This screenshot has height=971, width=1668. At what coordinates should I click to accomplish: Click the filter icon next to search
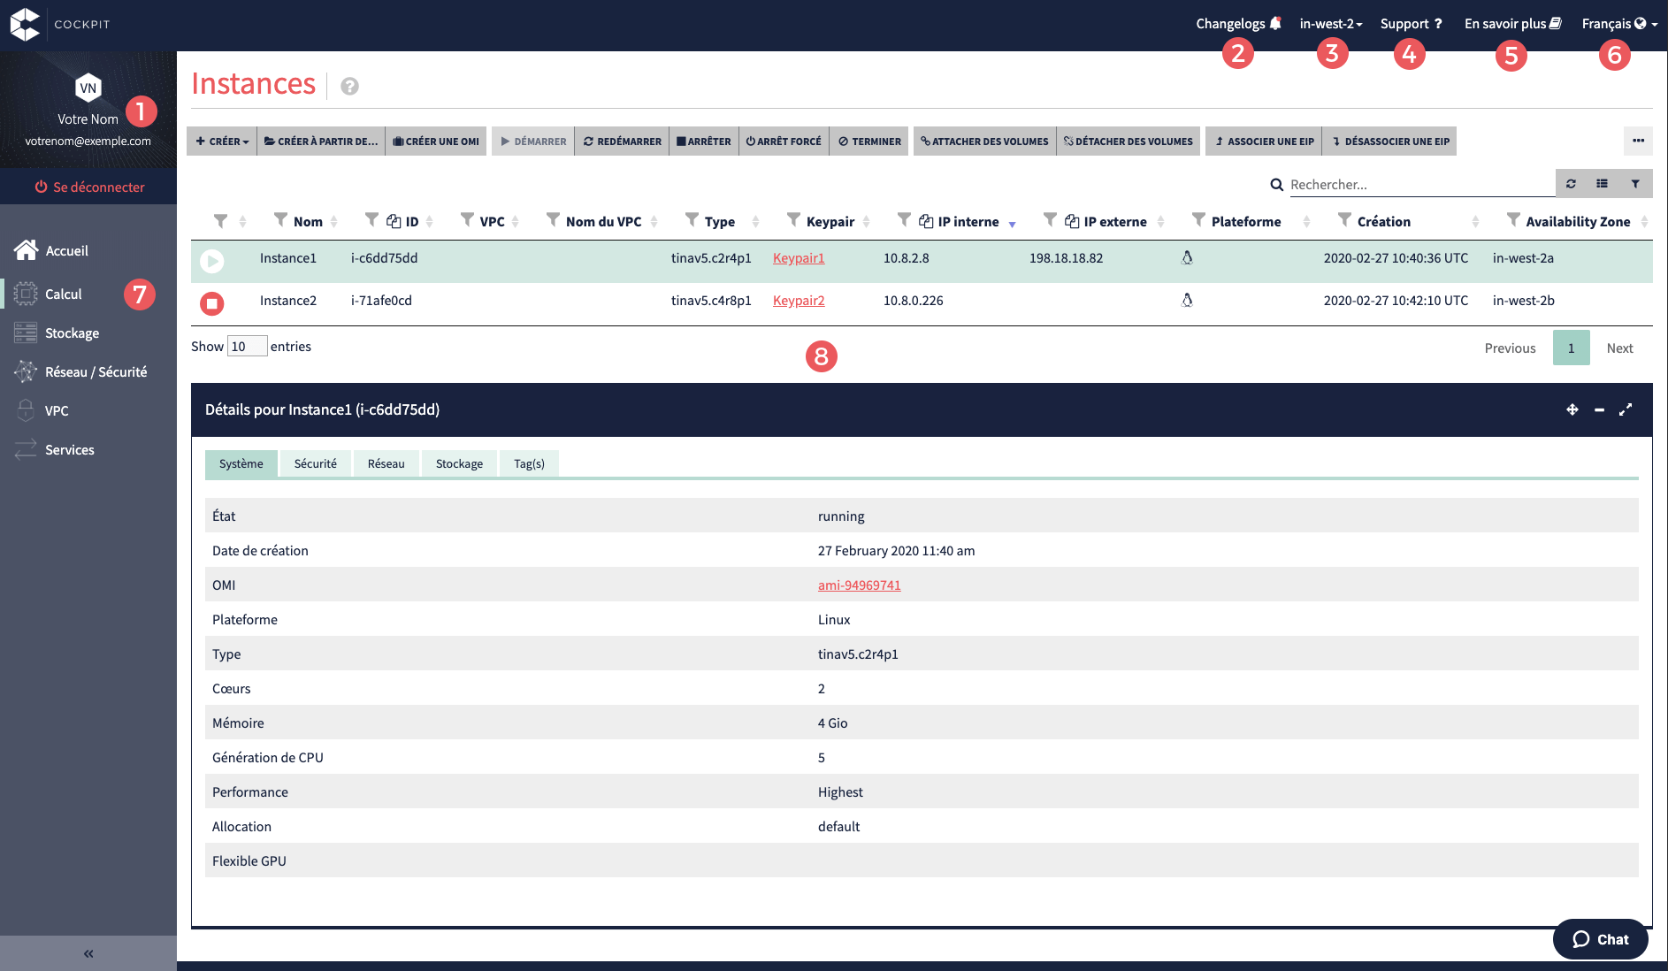1635,184
